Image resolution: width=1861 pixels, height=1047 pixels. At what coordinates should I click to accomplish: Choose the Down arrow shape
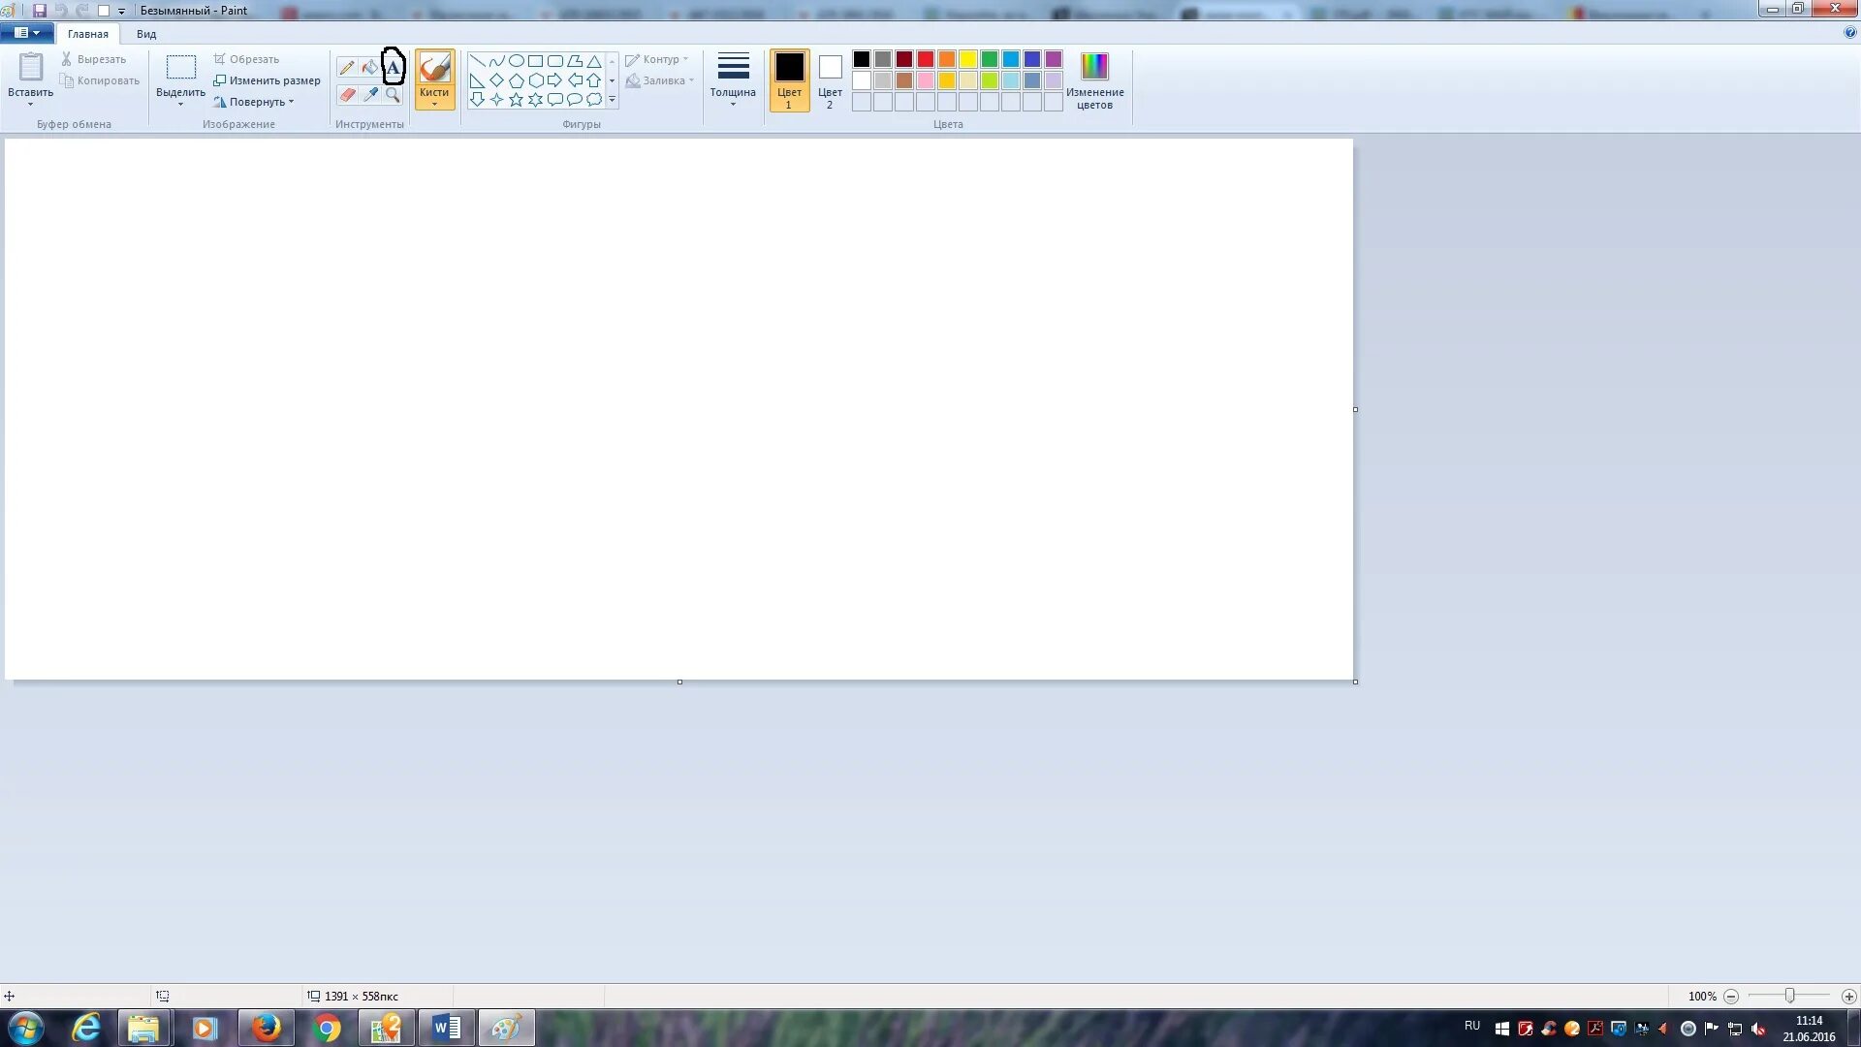[x=477, y=99]
